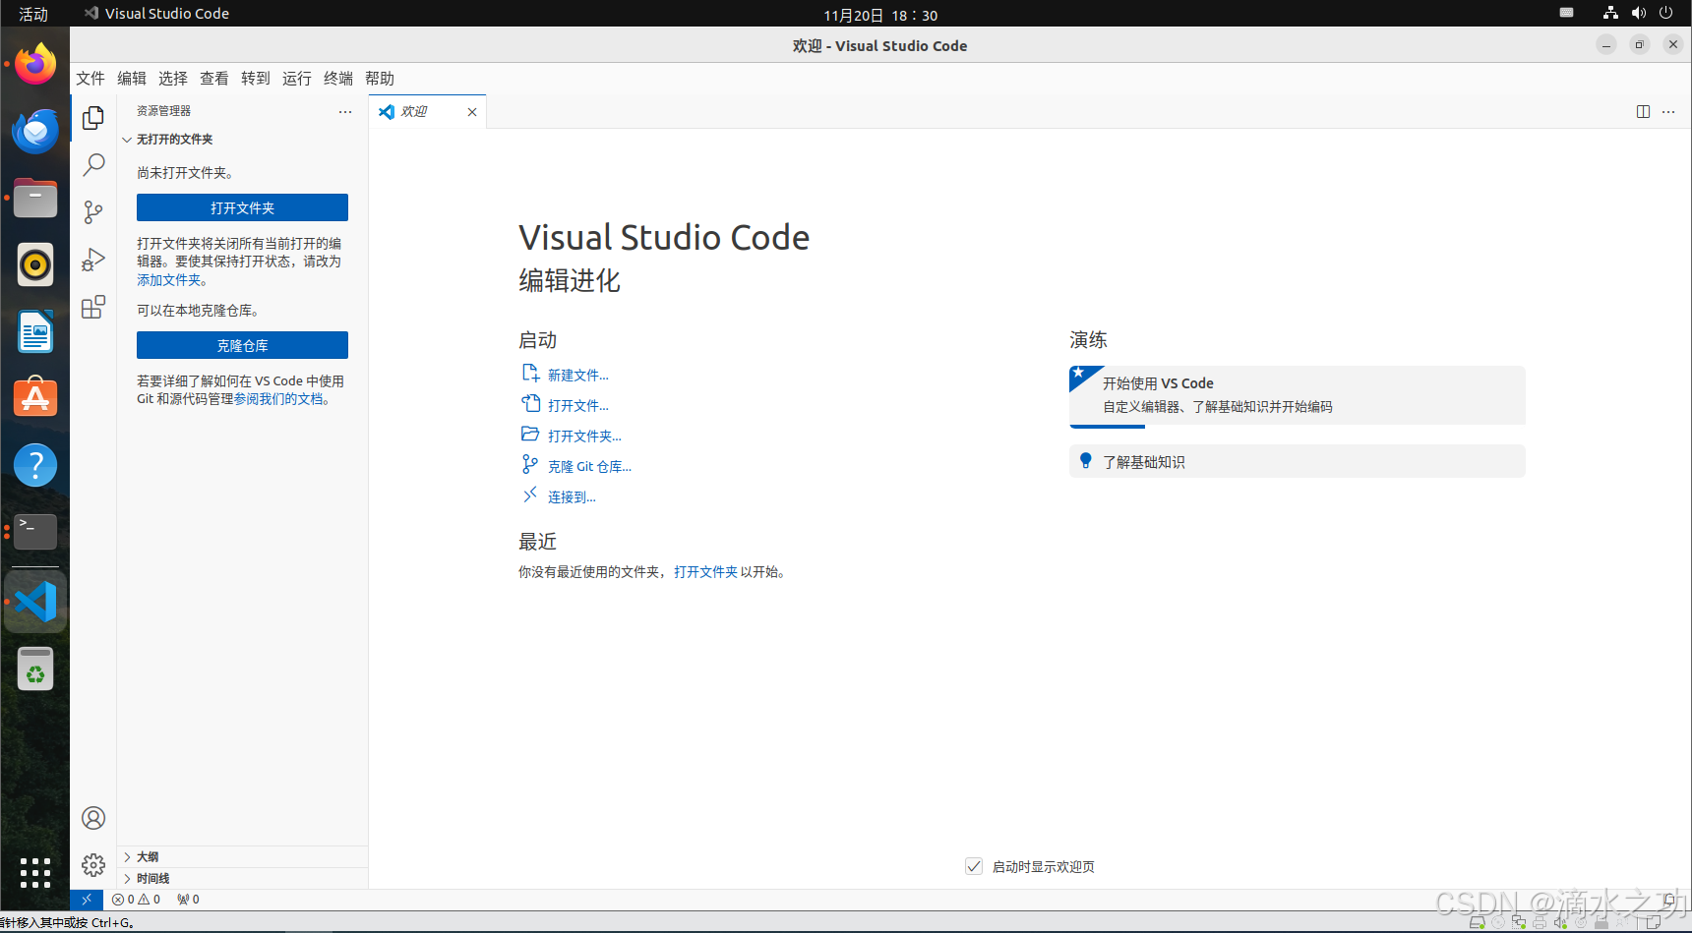Open the 查看 menu
This screenshot has height=933, width=1692.
coord(214,79)
